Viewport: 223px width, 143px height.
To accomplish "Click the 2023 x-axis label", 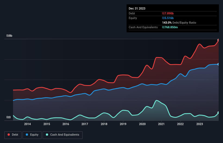I will (200, 124).
